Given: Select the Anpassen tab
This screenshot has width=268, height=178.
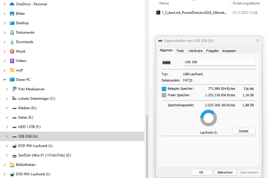Looking at the screenshot, I should click(x=229, y=51).
